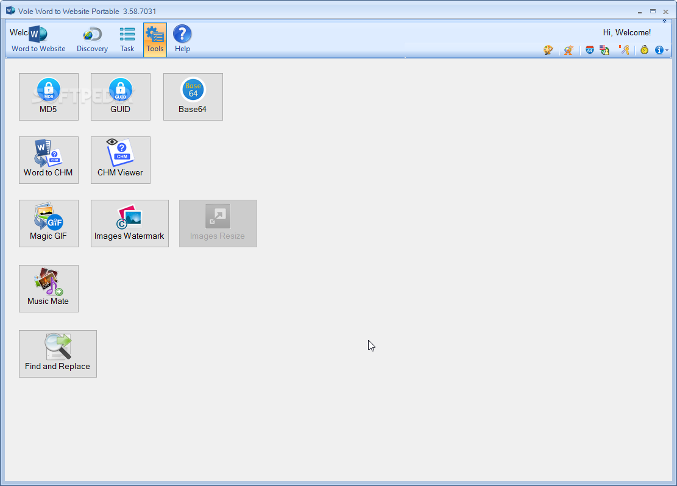Launch the Music Mate tool
Screen dimensions: 677x486
tap(49, 289)
